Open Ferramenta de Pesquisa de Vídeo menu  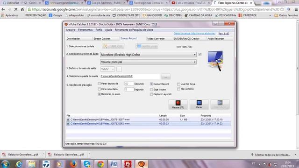[x=134, y=30]
